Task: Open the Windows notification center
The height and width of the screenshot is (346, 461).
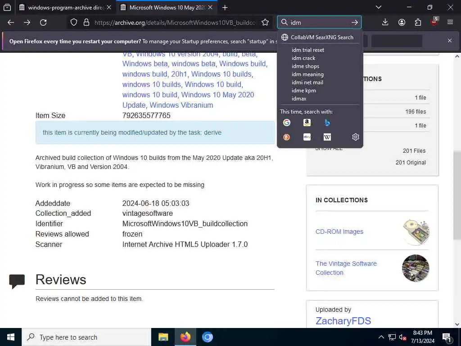Action: (x=447, y=337)
